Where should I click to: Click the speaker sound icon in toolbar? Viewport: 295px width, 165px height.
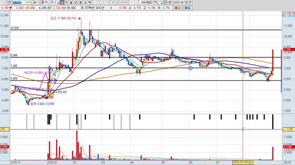pyautogui.click(x=35, y=2)
